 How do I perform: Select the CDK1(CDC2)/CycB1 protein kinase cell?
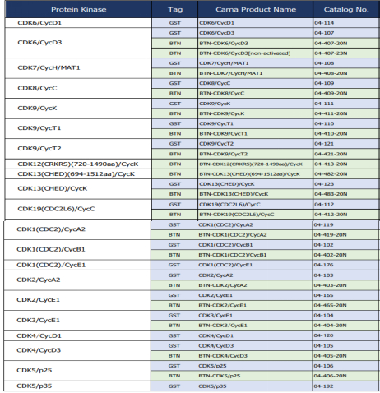77,250
